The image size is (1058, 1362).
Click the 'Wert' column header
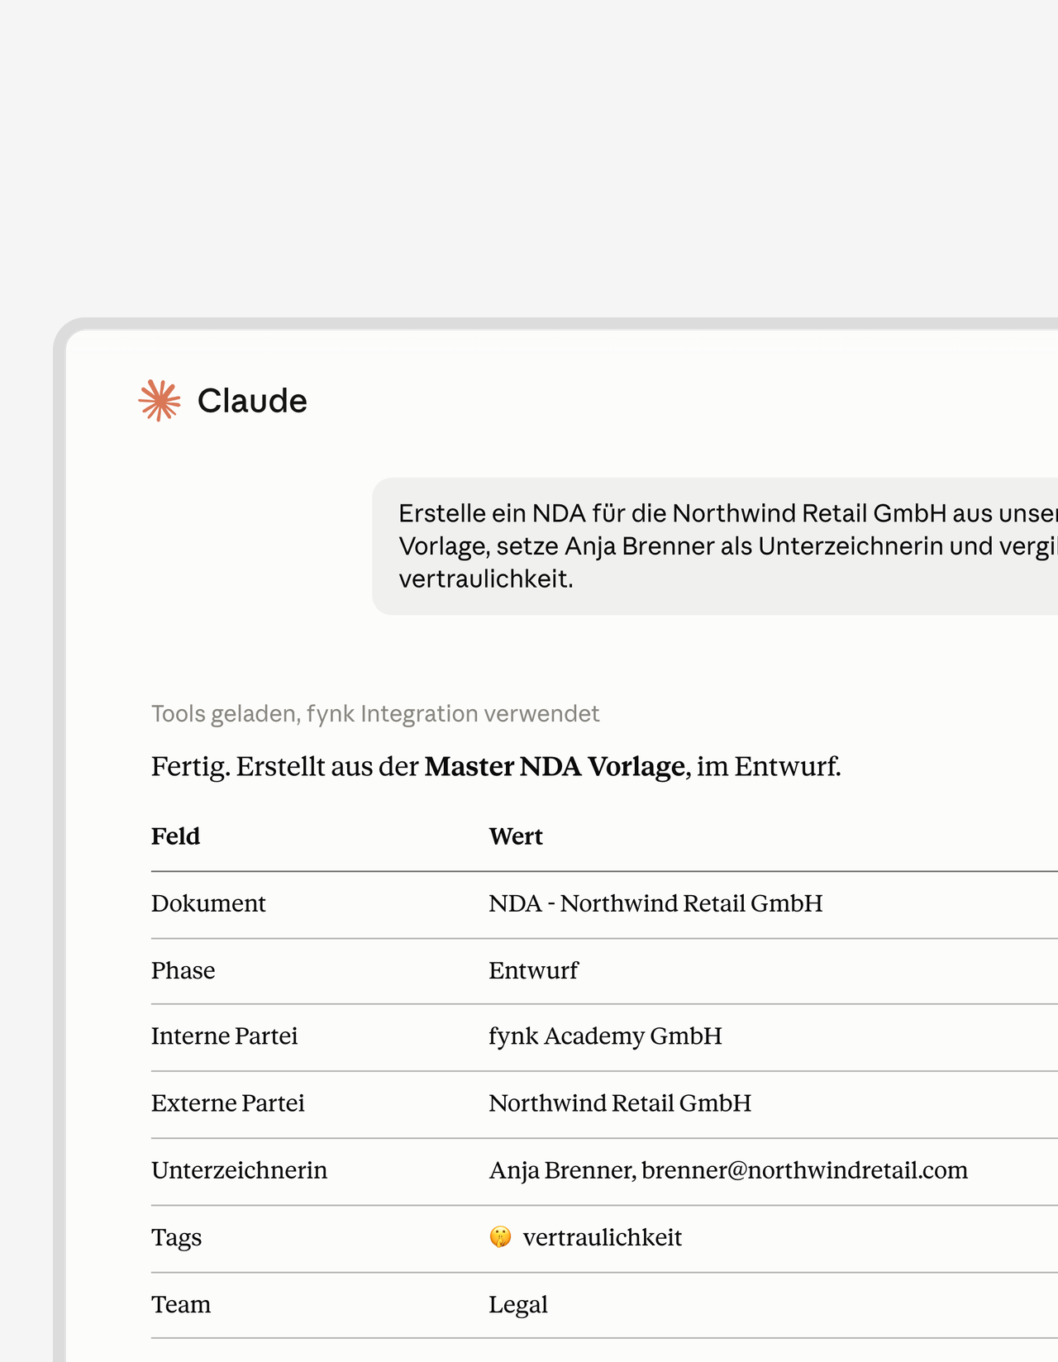point(516,836)
